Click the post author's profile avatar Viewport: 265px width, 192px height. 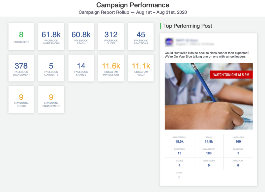[169, 42]
